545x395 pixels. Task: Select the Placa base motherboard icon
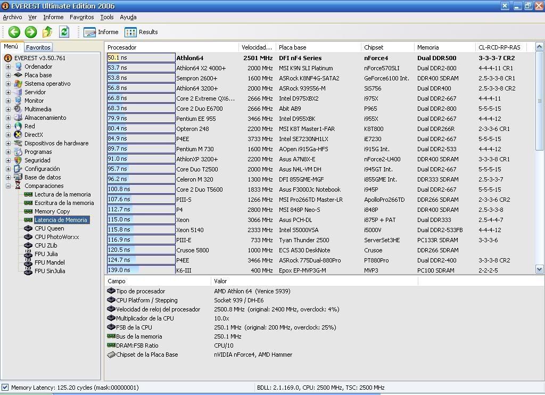pyautogui.click(x=18, y=75)
